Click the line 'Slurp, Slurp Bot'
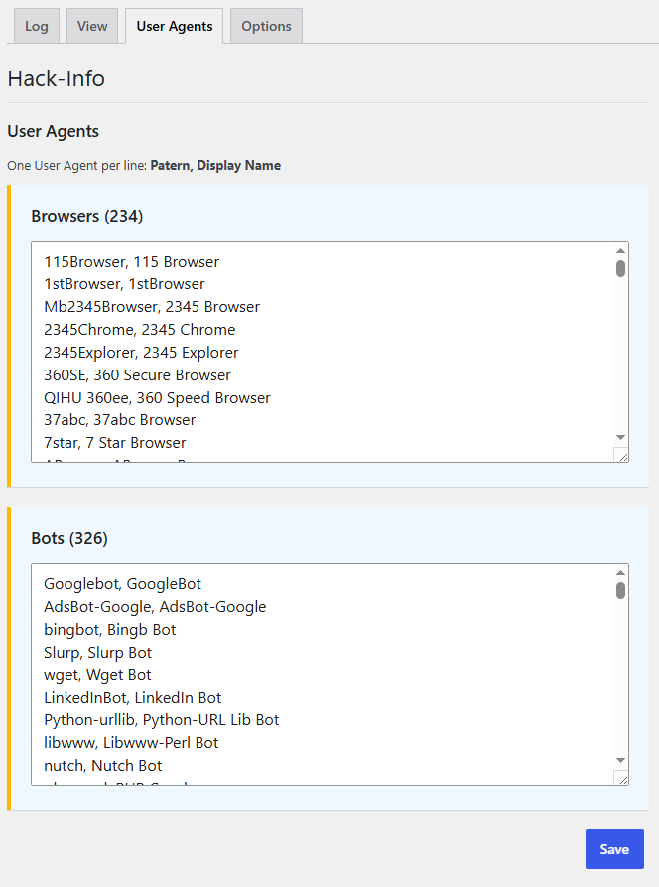Viewport: 659px width, 887px height. coord(98,653)
